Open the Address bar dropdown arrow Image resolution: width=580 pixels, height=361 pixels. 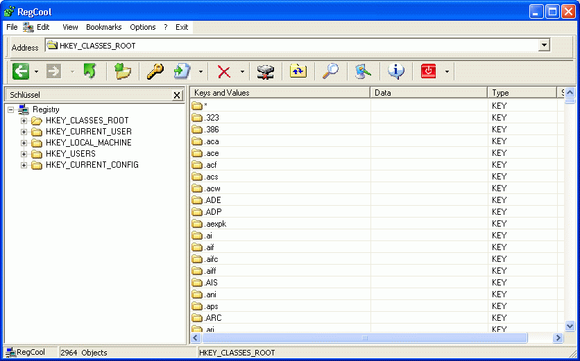pyautogui.click(x=544, y=46)
